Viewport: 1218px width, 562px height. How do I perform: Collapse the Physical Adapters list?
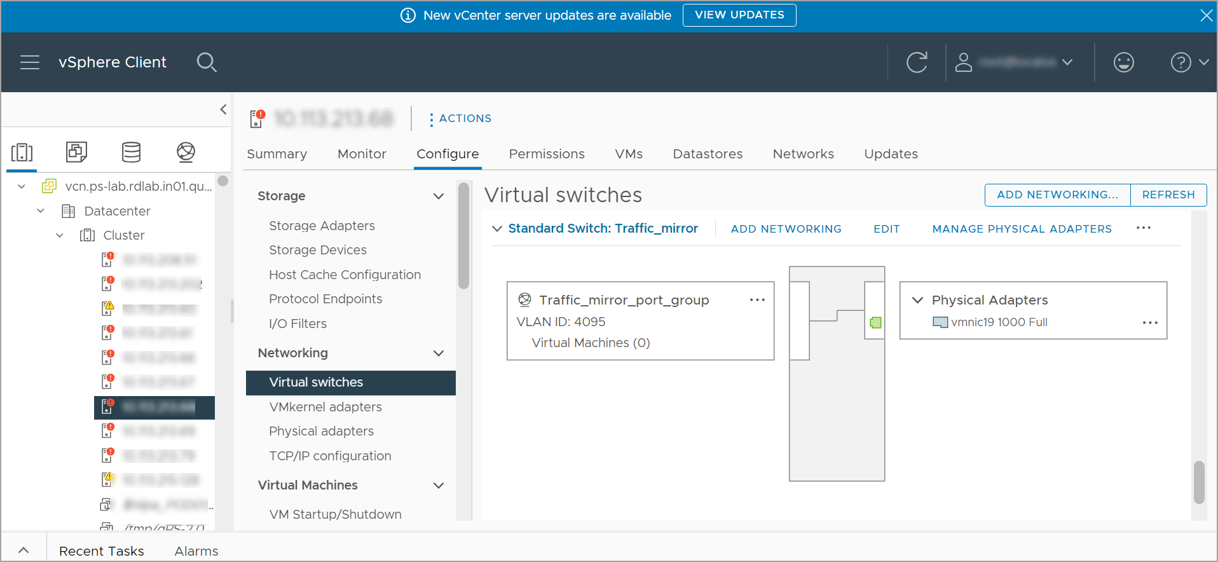click(917, 299)
